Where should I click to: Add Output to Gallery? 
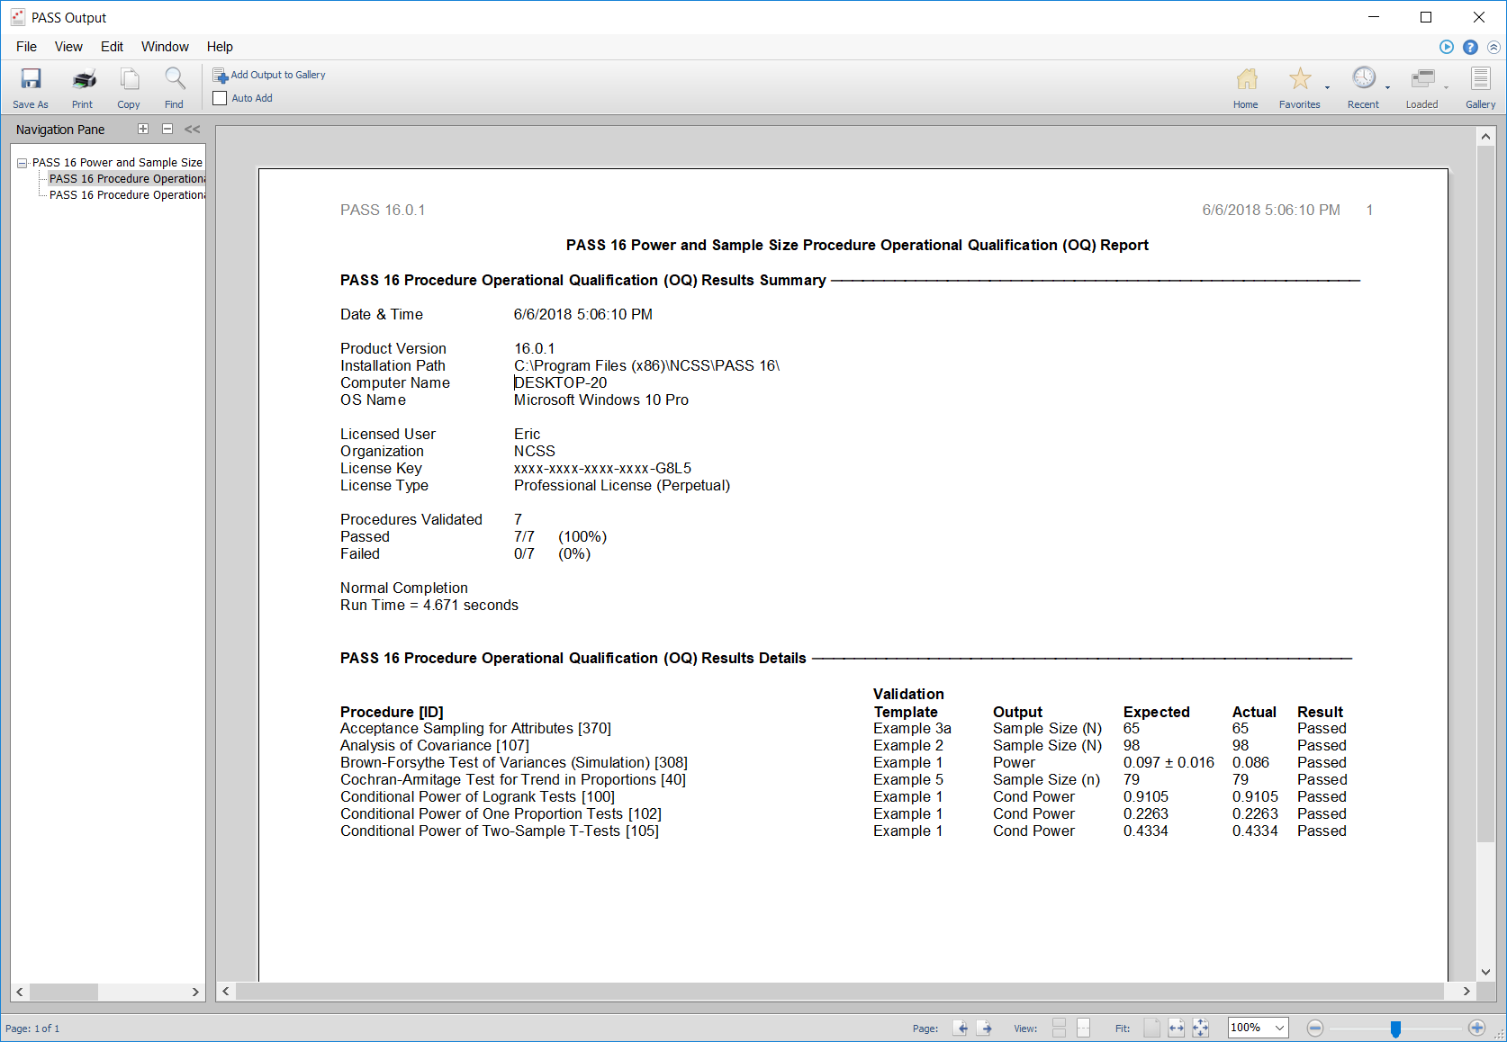point(269,76)
